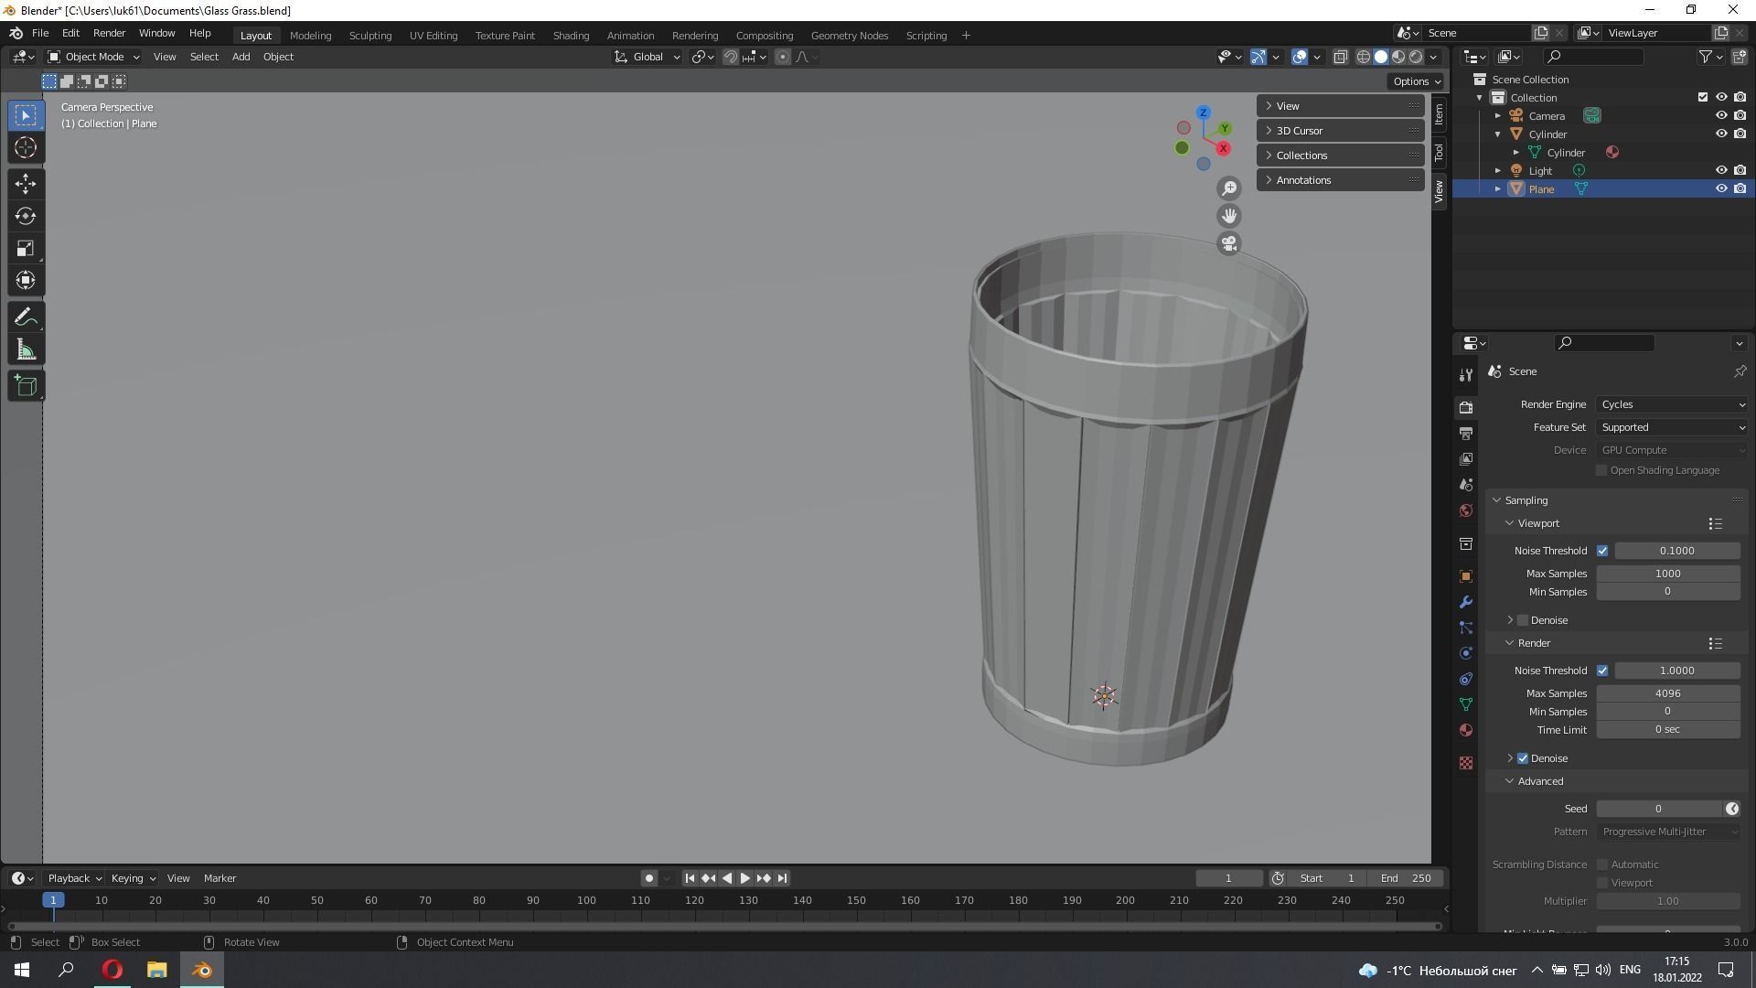
Task: Select the Cursor tool in the toolbar
Action: pyautogui.click(x=26, y=147)
